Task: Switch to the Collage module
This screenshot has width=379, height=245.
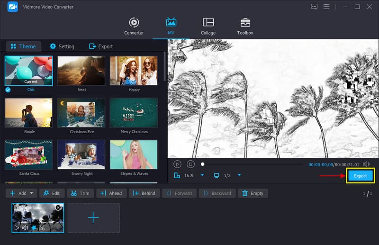Action: pos(208,26)
